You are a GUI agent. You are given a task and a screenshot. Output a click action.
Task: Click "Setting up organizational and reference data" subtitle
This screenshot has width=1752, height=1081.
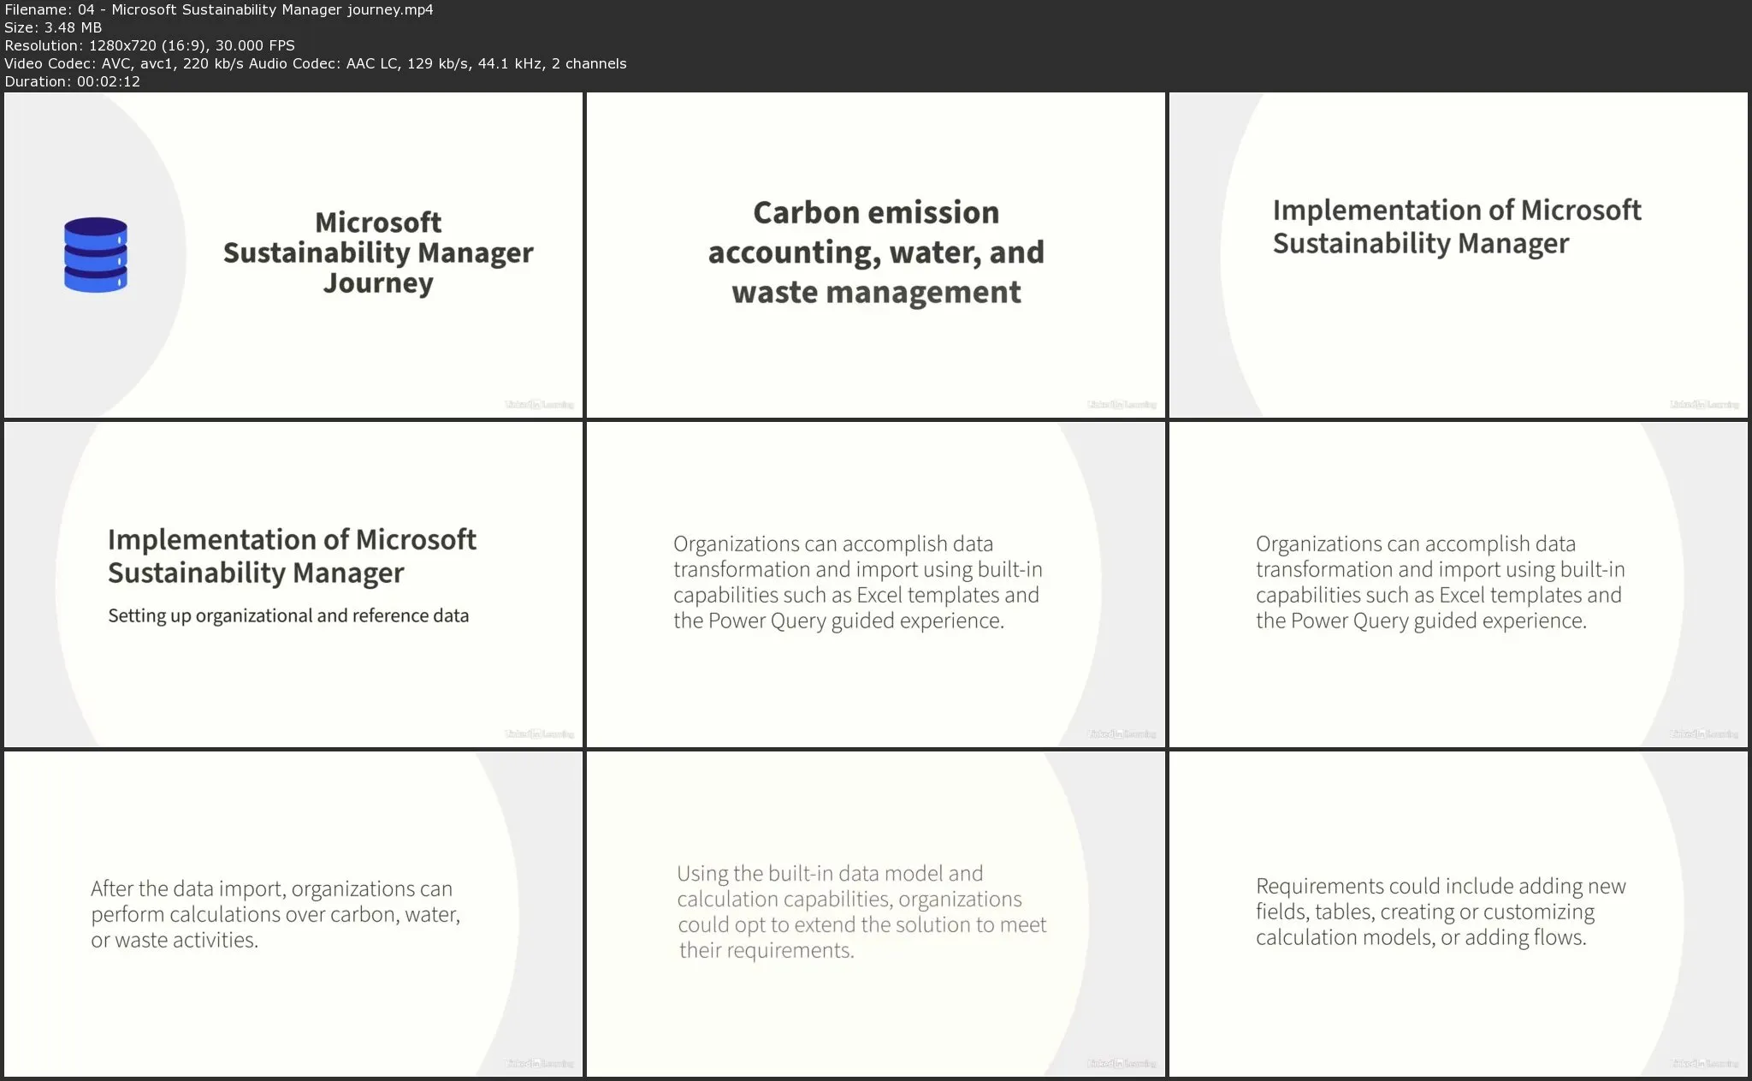(288, 615)
